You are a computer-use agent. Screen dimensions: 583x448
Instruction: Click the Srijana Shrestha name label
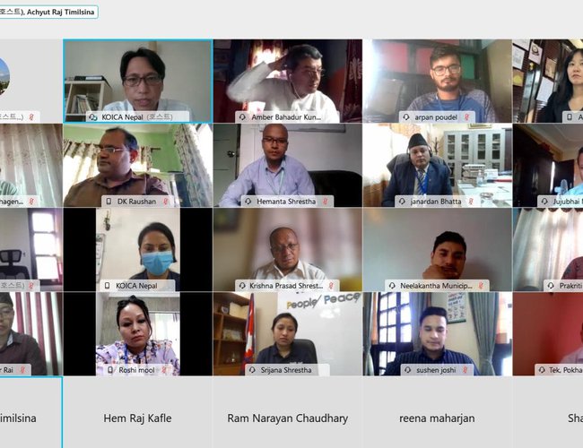[286, 370]
